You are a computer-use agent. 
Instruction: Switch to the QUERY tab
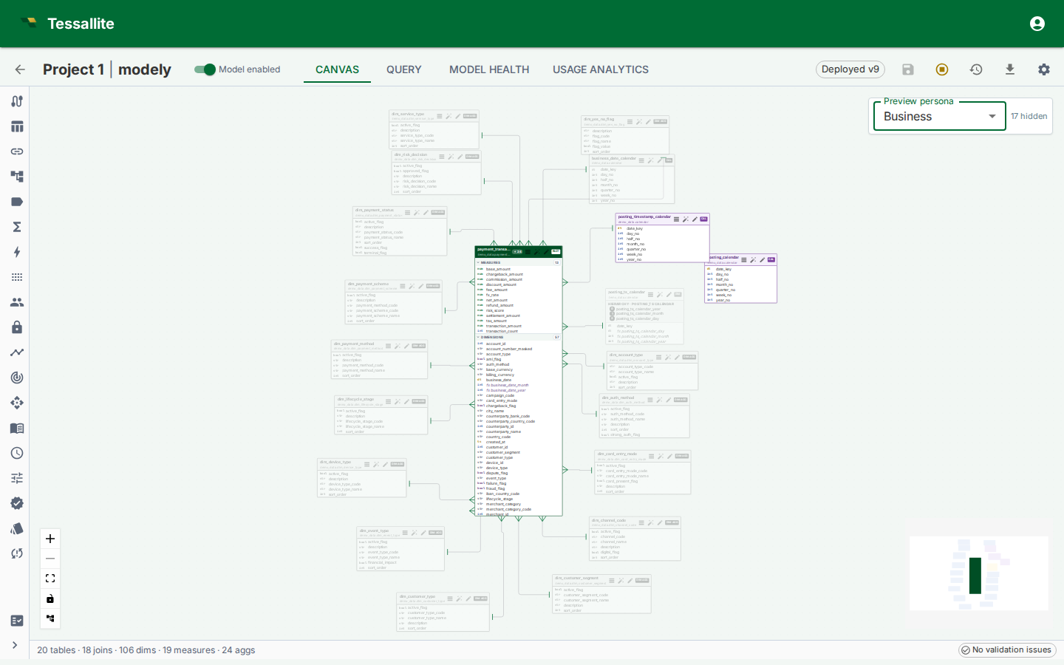pyautogui.click(x=404, y=69)
